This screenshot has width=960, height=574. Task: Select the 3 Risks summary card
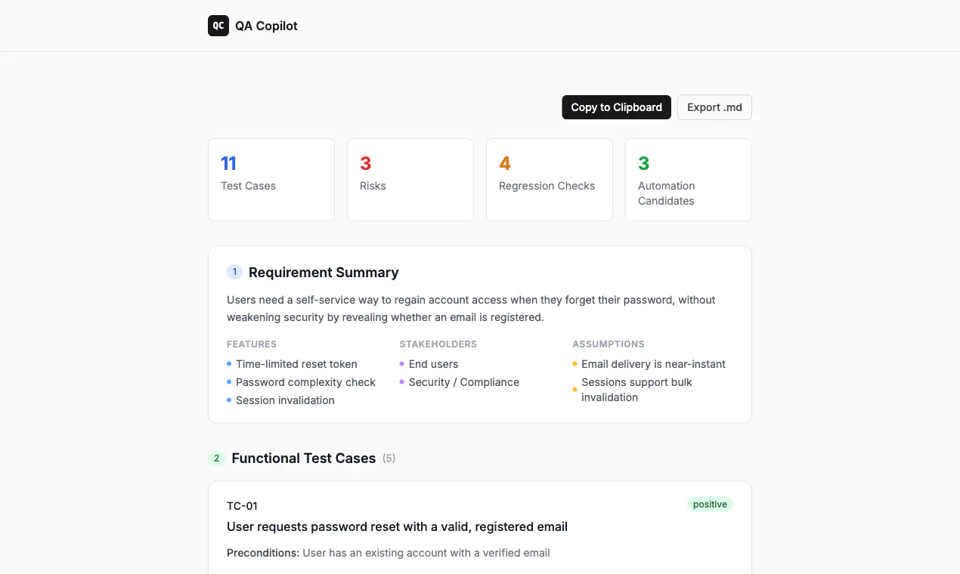coord(410,180)
